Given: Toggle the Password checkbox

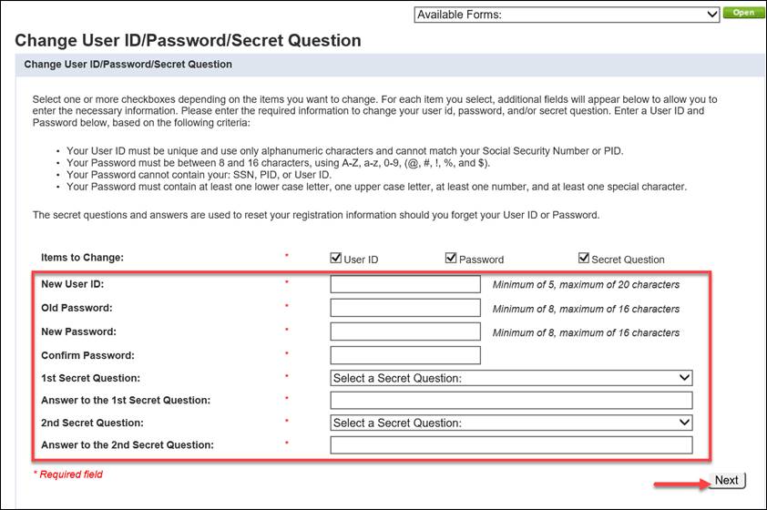Looking at the screenshot, I should click(451, 258).
